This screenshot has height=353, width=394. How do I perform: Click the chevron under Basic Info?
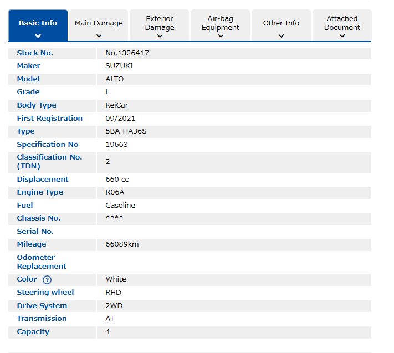point(38,36)
